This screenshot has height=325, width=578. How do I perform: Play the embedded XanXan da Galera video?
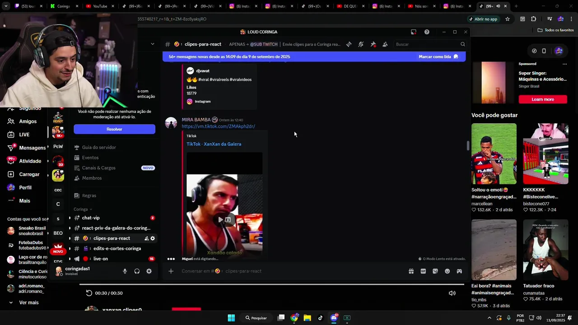pos(220,220)
